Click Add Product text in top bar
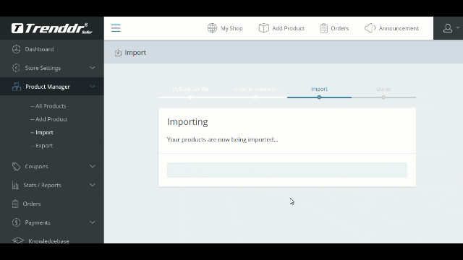This screenshot has height=260, width=463. [x=288, y=28]
